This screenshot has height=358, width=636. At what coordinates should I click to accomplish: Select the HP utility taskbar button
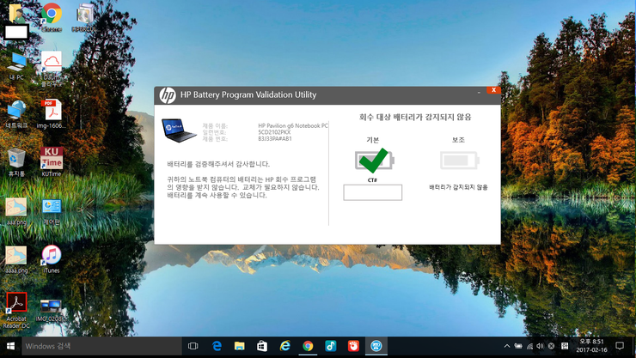pyautogui.click(x=376, y=346)
